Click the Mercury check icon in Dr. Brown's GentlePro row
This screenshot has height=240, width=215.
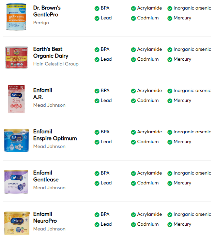click(x=170, y=18)
